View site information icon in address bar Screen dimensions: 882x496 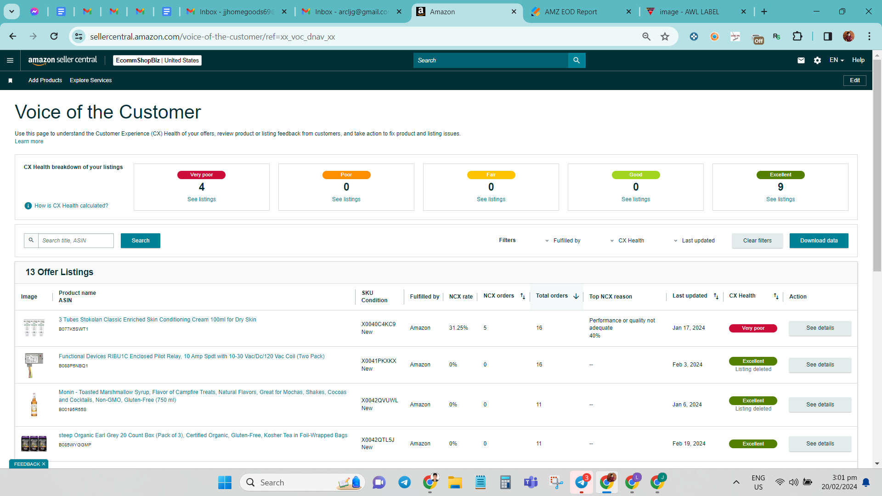coord(79,36)
